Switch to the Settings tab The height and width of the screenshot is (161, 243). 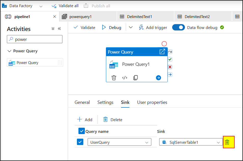(x=105, y=102)
